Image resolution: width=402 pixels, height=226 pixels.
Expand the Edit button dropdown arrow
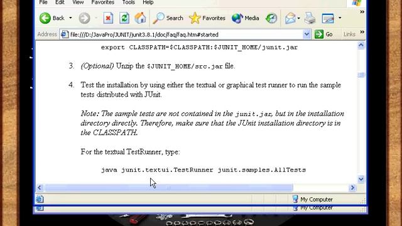click(x=340, y=18)
